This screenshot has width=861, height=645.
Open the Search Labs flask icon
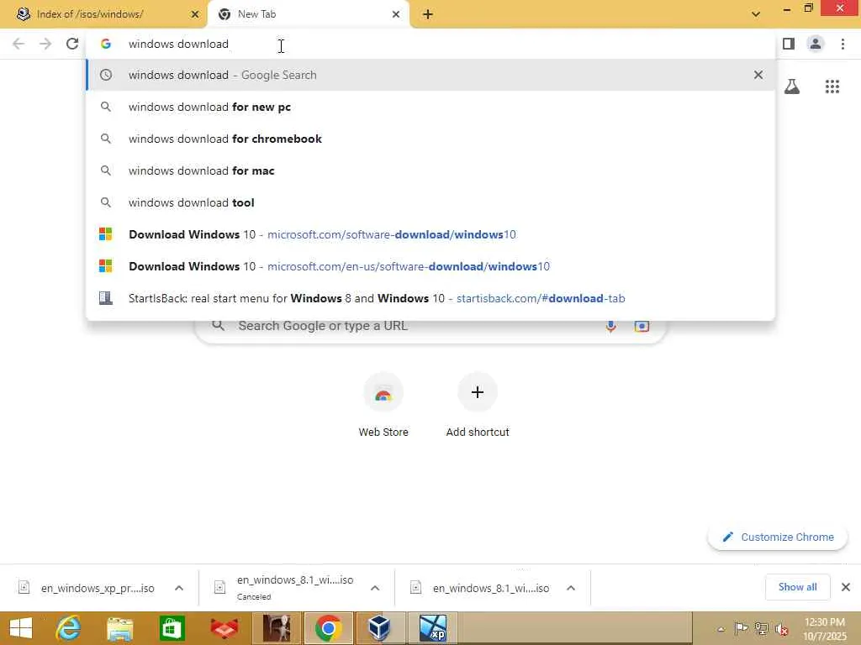(792, 87)
